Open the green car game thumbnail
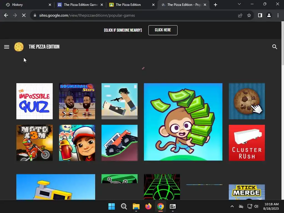The image size is (284, 213). click(x=120, y=179)
